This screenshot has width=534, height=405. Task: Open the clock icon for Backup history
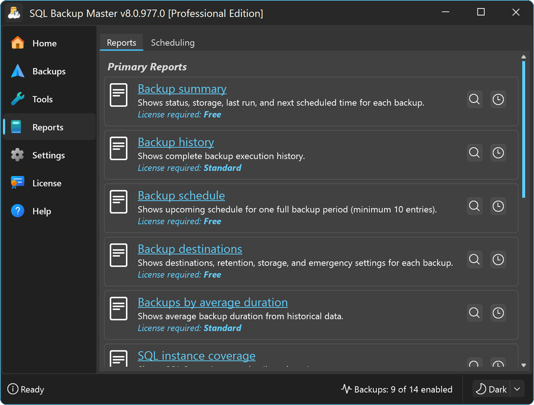[x=498, y=153]
